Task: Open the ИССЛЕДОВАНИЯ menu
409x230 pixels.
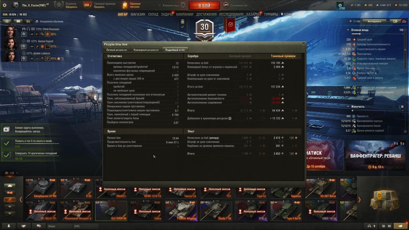Action: click(x=231, y=15)
